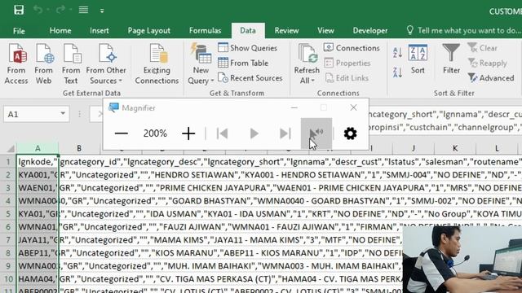The height and width of the screenshot is (293, 522).
Task: Click cell A3 containing WAEN01
Action: (38, 188)
